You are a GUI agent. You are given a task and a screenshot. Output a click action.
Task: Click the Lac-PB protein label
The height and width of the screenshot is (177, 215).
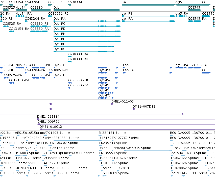click(x=128, y=65)
